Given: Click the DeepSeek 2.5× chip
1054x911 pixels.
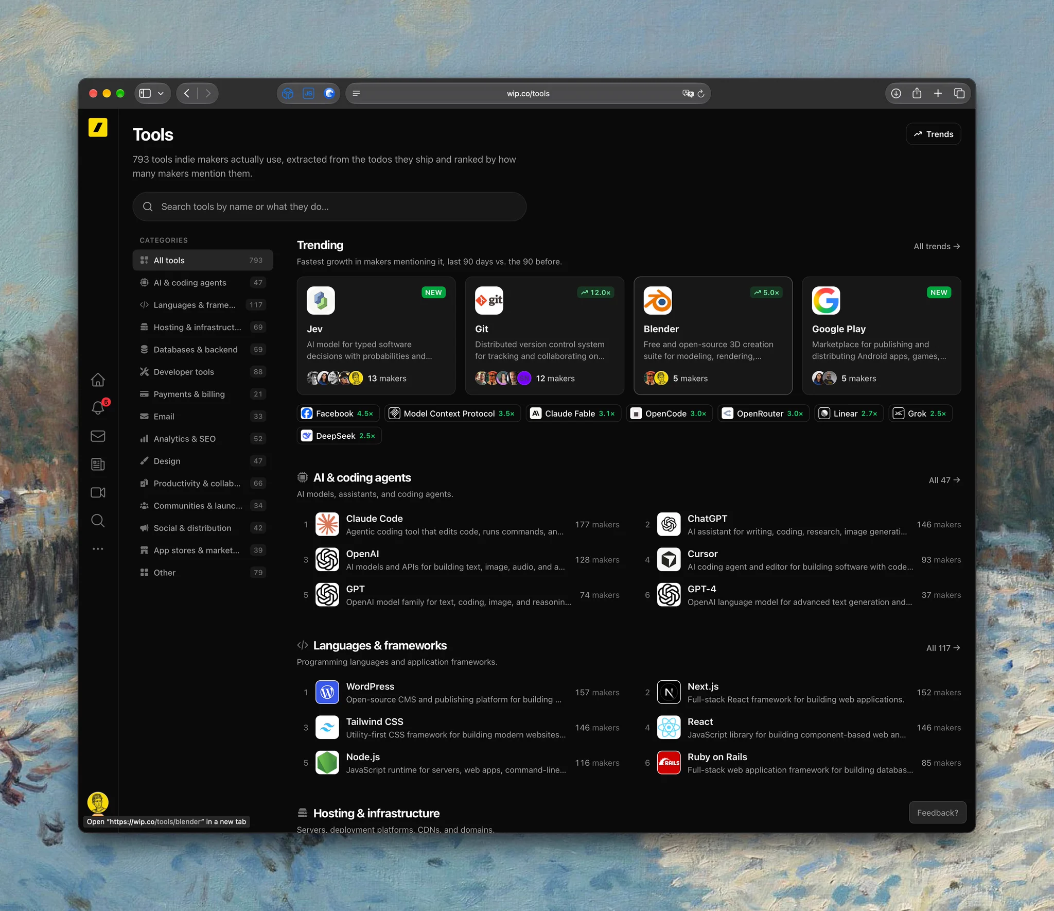Looking at the screenshot, I should coord(339,436).
